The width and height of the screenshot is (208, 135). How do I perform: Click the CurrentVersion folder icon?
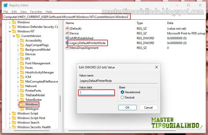(18, 36)
